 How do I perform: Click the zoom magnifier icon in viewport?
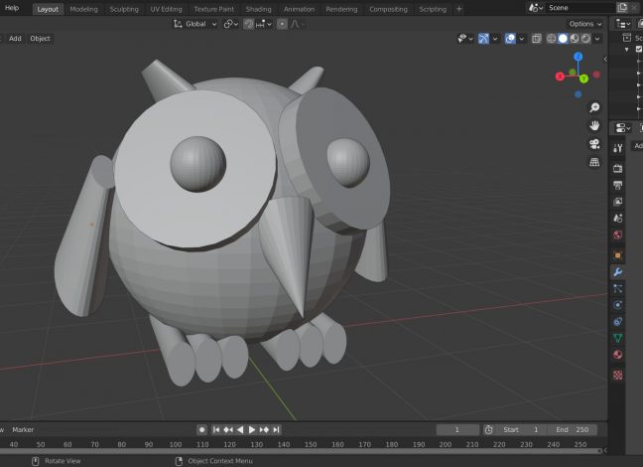(594, 107)
